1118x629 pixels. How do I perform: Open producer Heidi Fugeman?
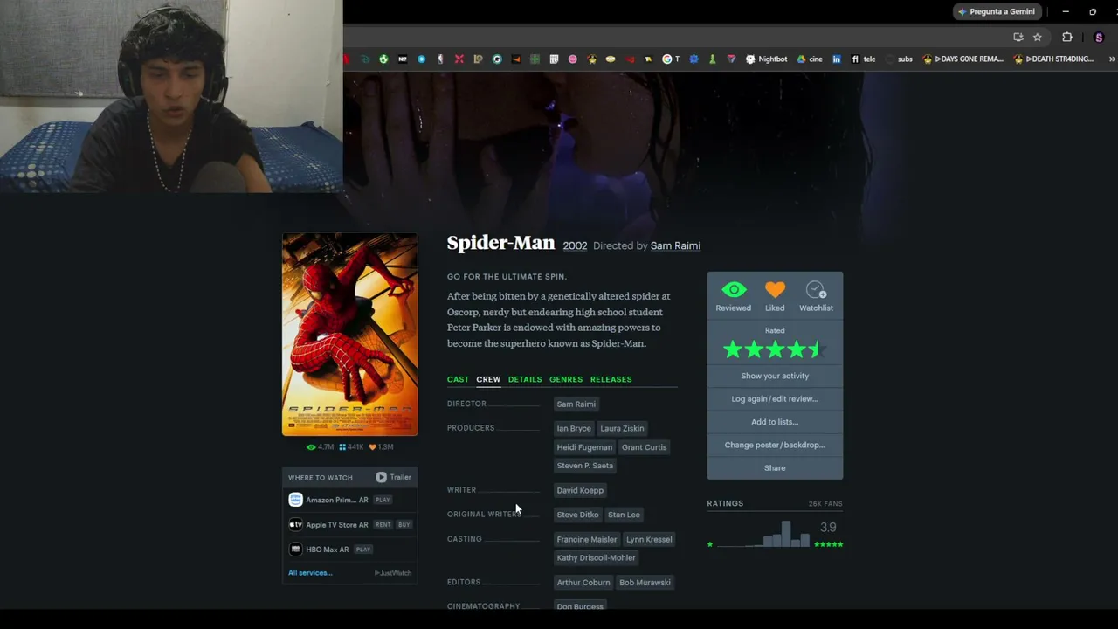click(584, 447)
